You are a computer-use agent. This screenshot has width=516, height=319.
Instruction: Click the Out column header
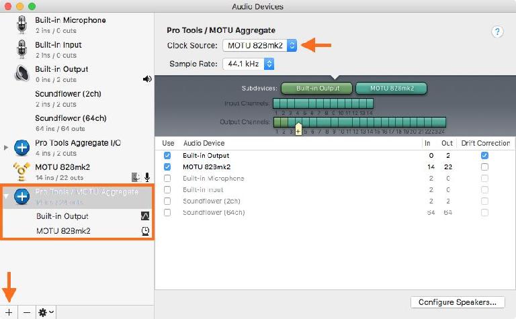click(447, 144)
